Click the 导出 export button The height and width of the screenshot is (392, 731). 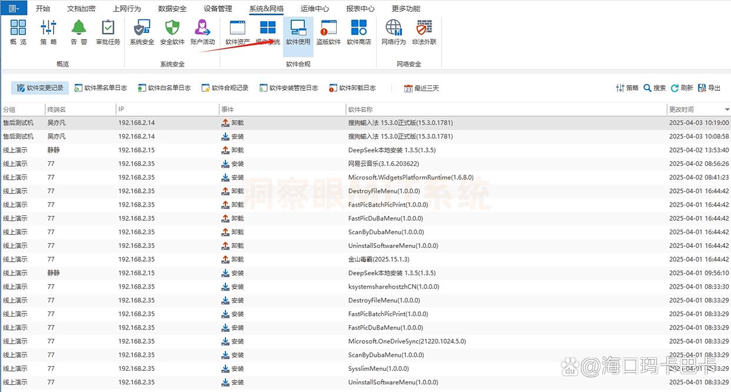coord(709,88)
